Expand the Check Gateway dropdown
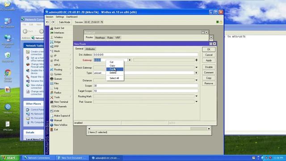This screenshot has height=161, width=286. [x=197, y=68]
